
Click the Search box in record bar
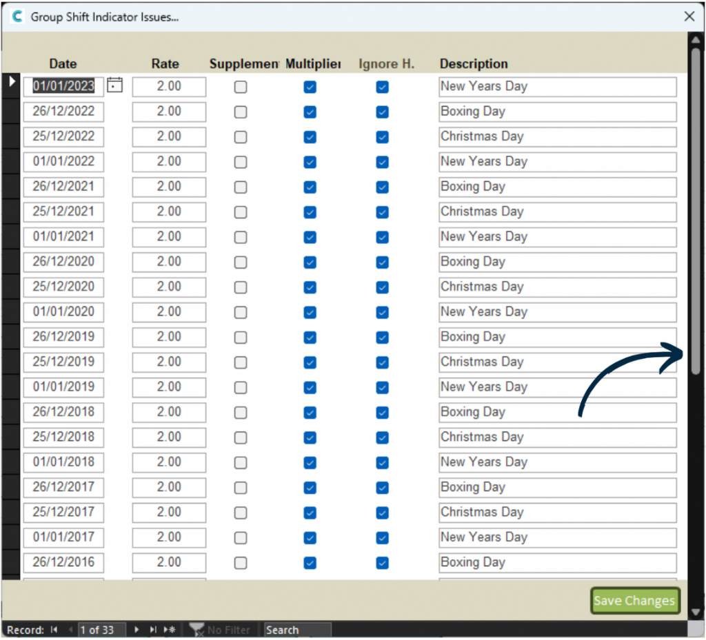tap(297, 630)
